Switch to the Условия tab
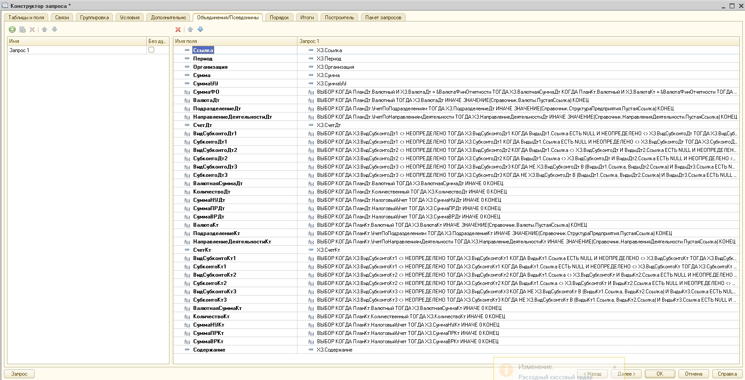Viewport: 745px width, 380px height. pyautogui.click(x=130, y=18)
